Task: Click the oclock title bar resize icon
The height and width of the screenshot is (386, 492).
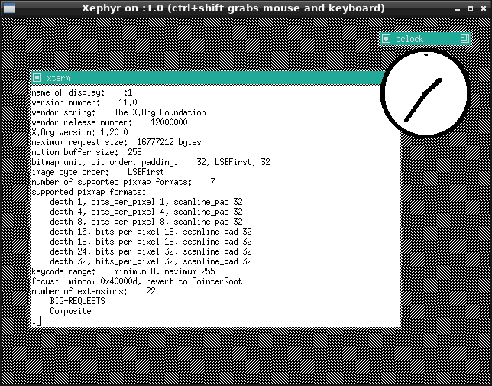Action: point(464,38)
